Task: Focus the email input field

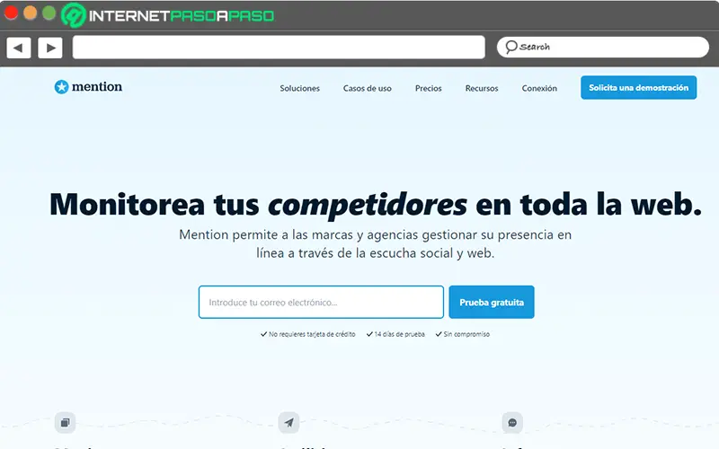Action: [321, 302]
